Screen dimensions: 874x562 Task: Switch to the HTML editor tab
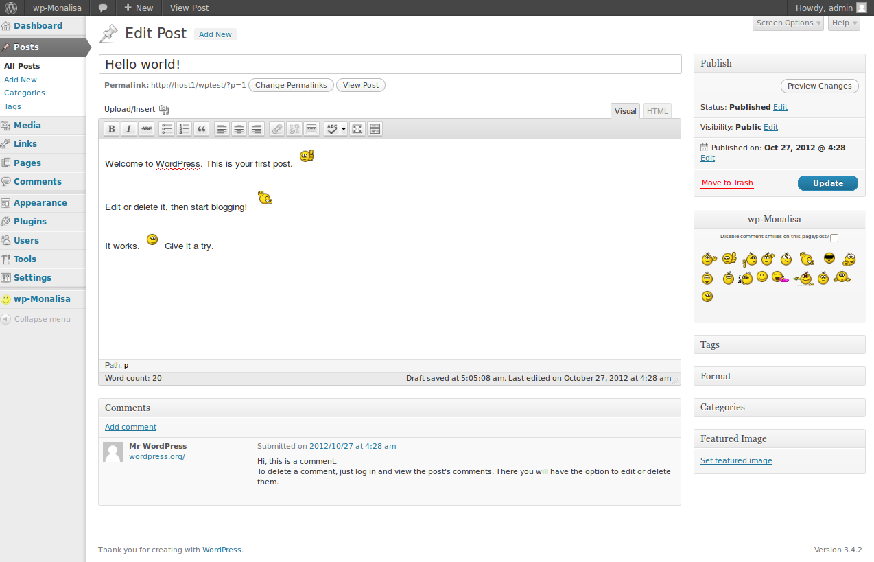657,111
